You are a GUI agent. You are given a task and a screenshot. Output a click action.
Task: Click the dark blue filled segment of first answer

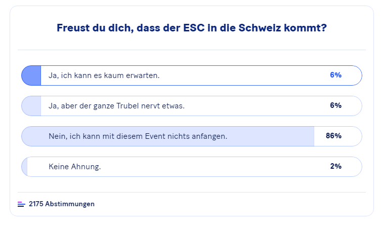31,75
